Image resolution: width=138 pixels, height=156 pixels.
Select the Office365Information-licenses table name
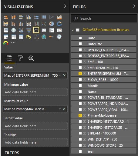click(106, 30)
